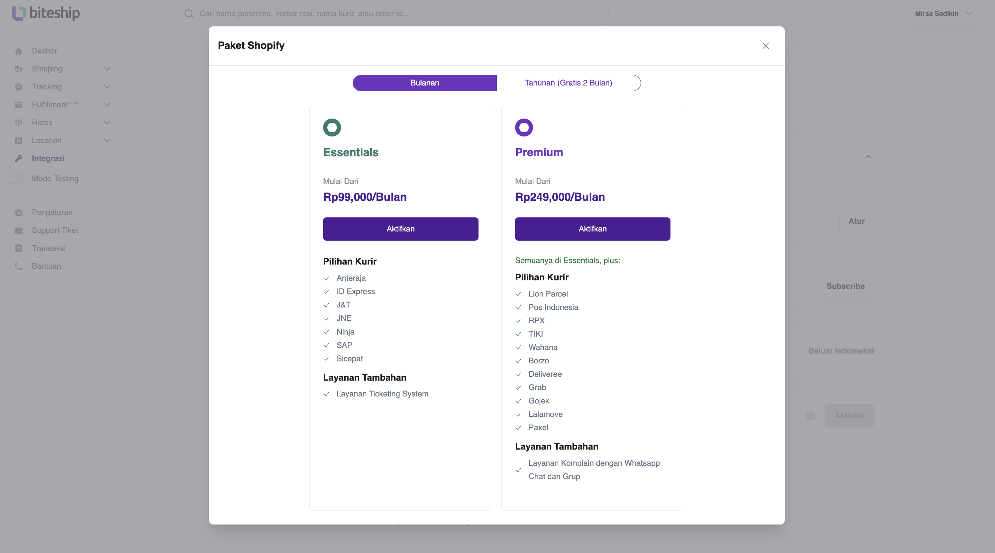Open Bantuan help page
The width and height of the screenshot is (995, 553).
point(46,266)
